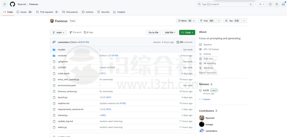Open the command palette icon in search
The height and width of the screenshot is (137, 287).
(251, 4)
